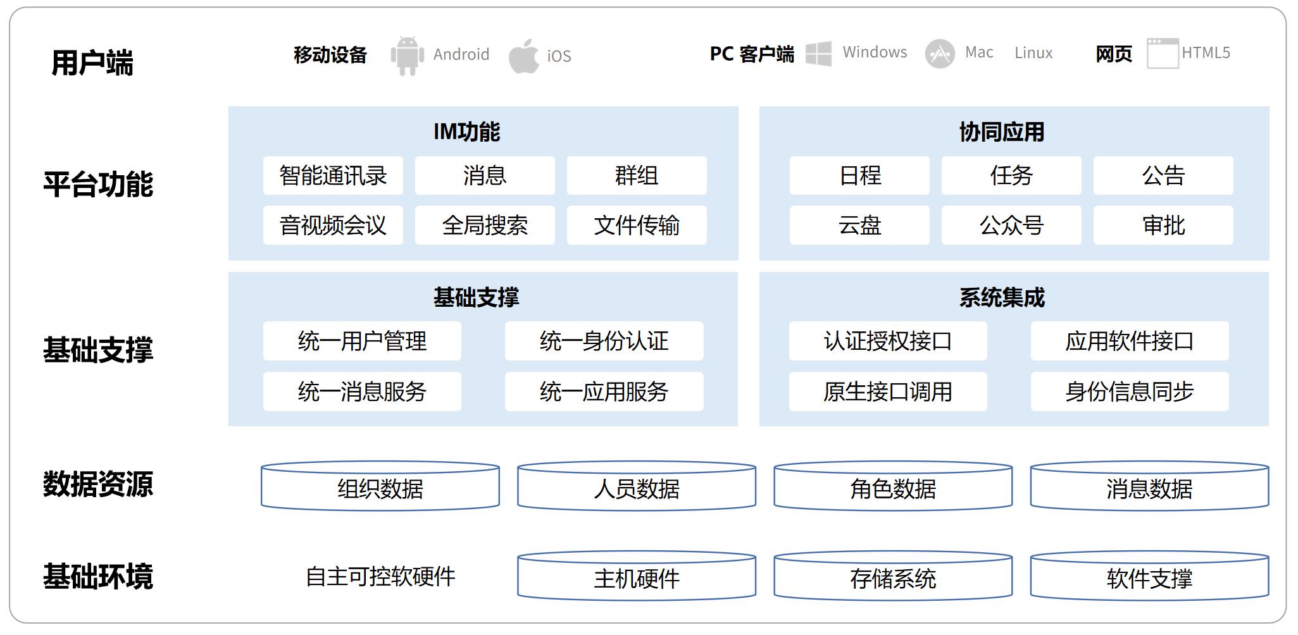Select the Linux label
Screen dimensions: 1298x635
click(1033, 53)
